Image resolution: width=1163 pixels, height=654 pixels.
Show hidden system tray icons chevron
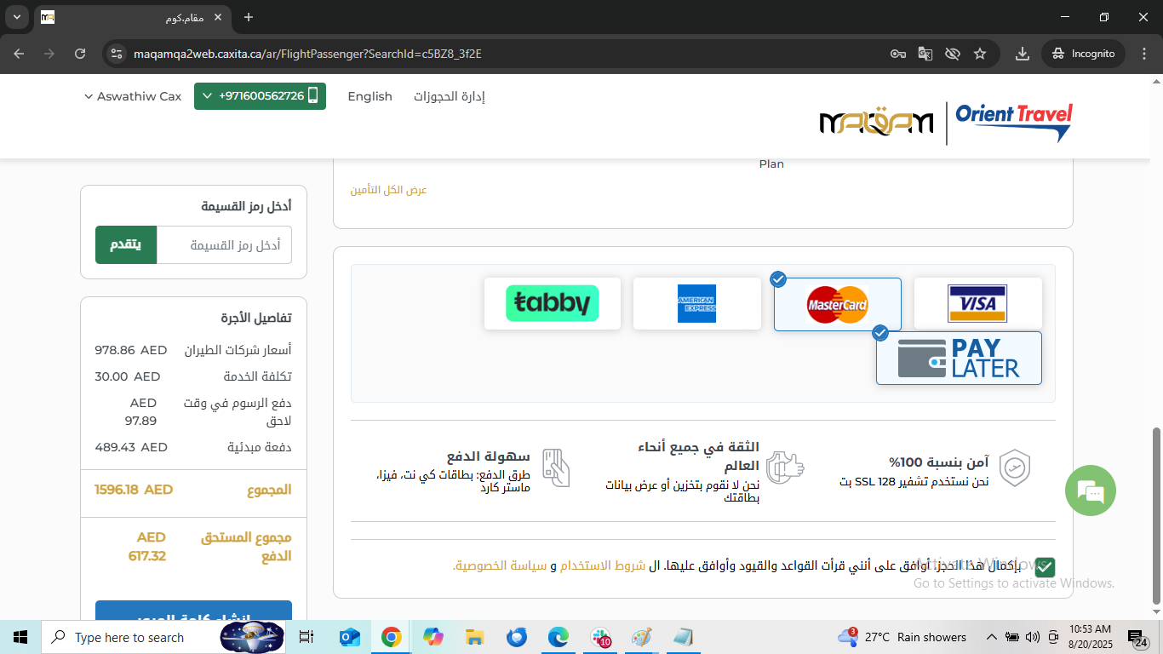[x=991, y=637]
